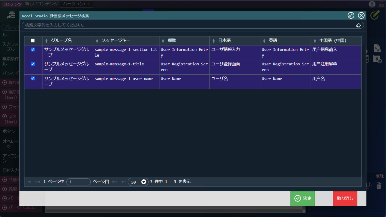Click the pencil edit icon behind the dialog

tap(375, 15)
